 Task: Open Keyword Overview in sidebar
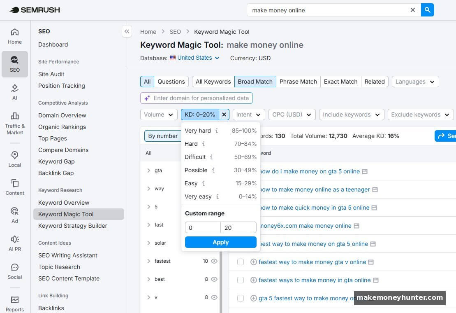pyautogui.click(x=64, y=202)
